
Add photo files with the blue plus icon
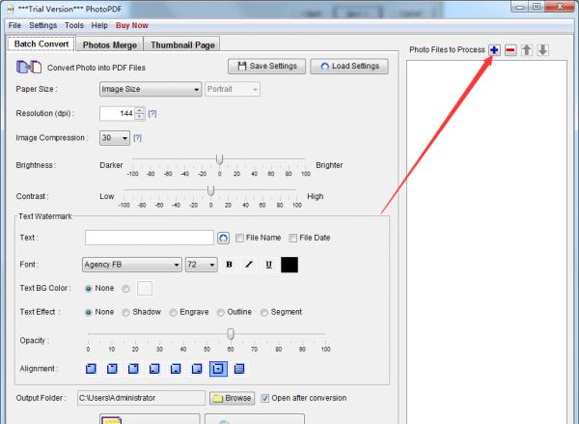[494, 50]
